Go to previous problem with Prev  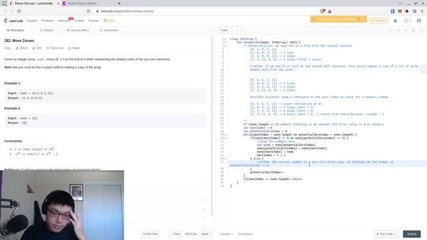[x=175, y=234]
